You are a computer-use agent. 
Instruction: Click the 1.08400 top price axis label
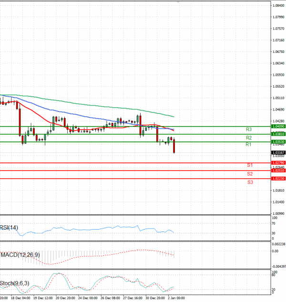pos(277,5)
